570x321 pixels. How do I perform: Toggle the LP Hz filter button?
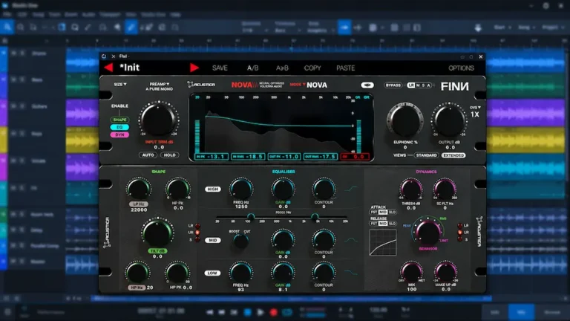[x=139, y=204]
